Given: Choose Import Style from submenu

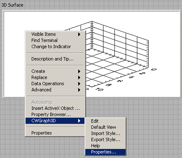Looking at the screenshot, I should [105, 133].
